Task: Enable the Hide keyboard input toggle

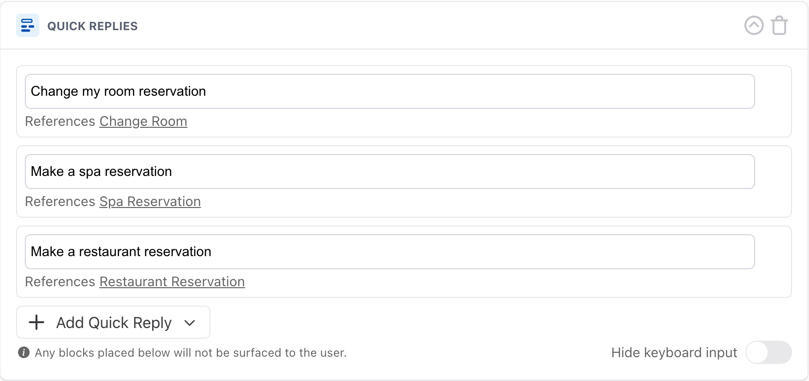Action: point(768,352)
